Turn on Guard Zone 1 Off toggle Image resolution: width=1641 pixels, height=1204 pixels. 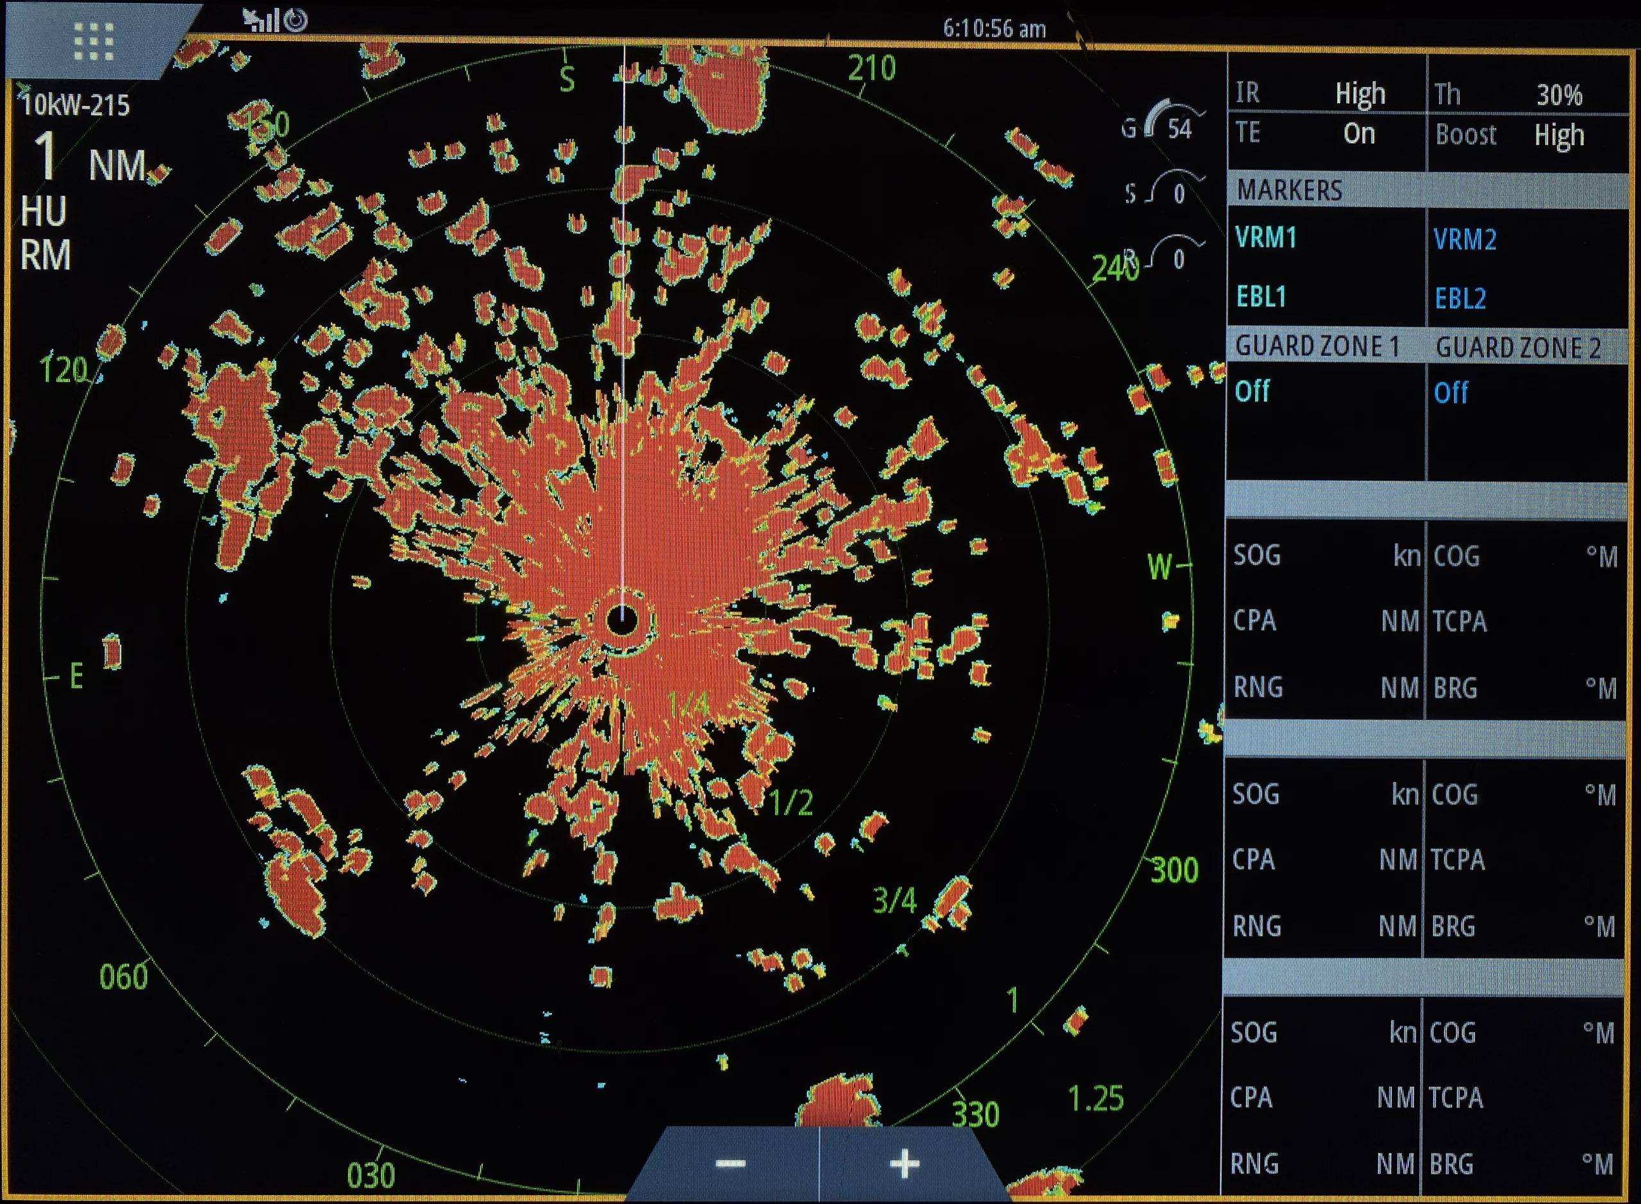click(1252, 391)
